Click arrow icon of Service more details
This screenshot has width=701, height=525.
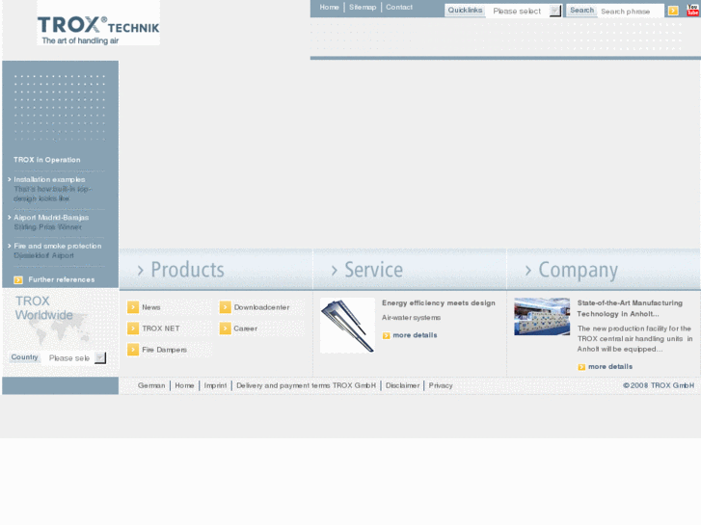pos(386,335)
